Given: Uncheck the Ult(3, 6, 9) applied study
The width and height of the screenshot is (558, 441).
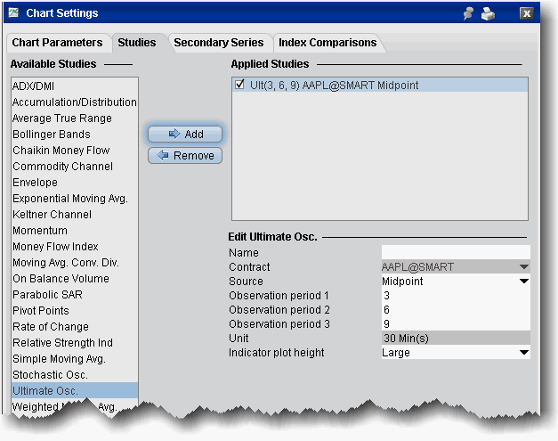Looking at the screenshot, I should (x=239, y=86).
